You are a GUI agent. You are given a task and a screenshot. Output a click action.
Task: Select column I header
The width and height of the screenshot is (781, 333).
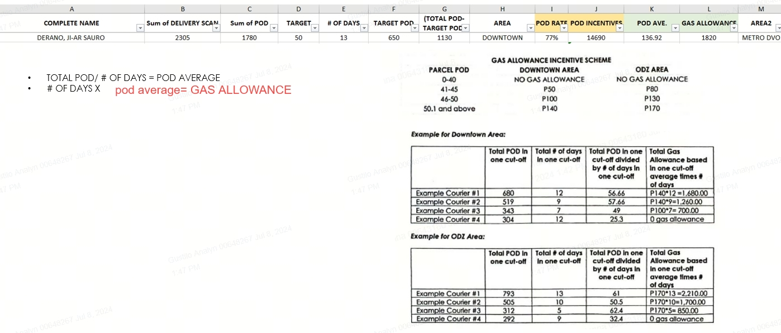point(551,9)
